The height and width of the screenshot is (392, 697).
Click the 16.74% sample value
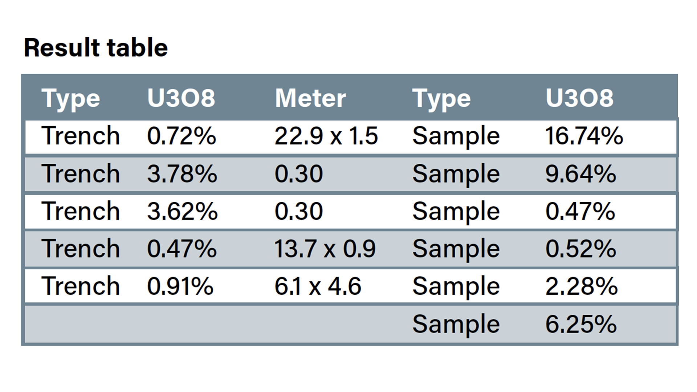tap(584, 136)
